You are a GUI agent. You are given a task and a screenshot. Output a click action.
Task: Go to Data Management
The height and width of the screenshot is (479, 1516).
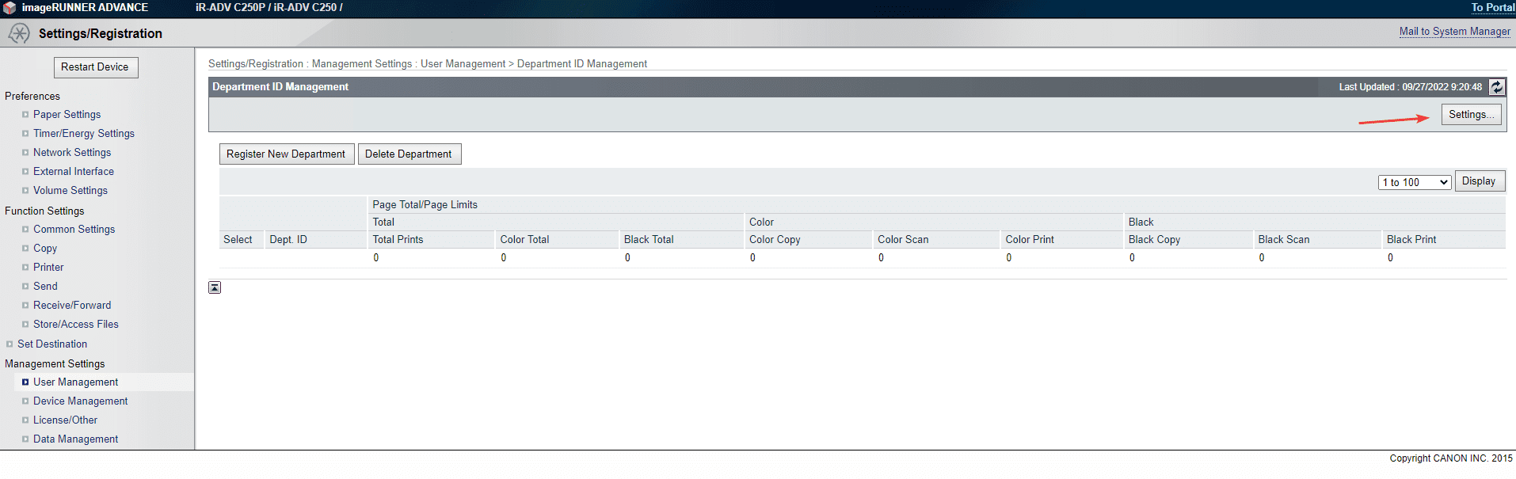75,439
